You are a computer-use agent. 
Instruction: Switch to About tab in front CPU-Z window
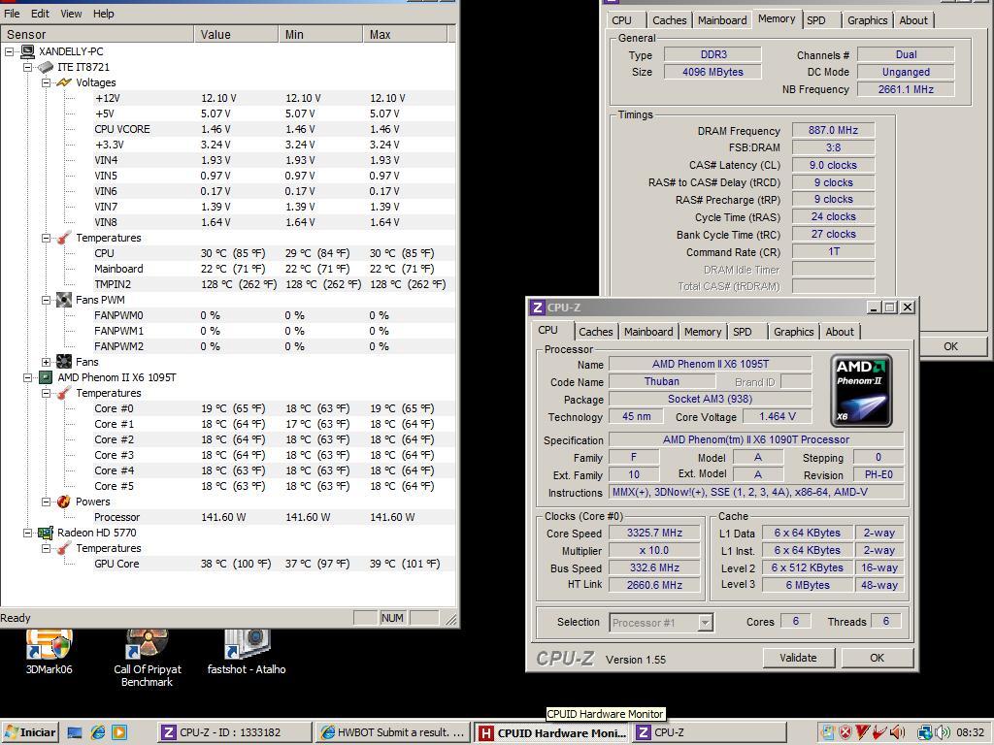pos(840,332)
